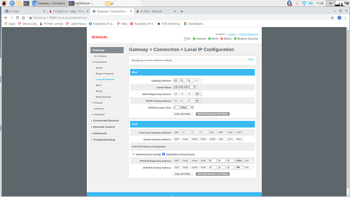Viewport: 350px width, 197px height.
Task: Bookmark this page with the star
Action: tap(332, 18)
